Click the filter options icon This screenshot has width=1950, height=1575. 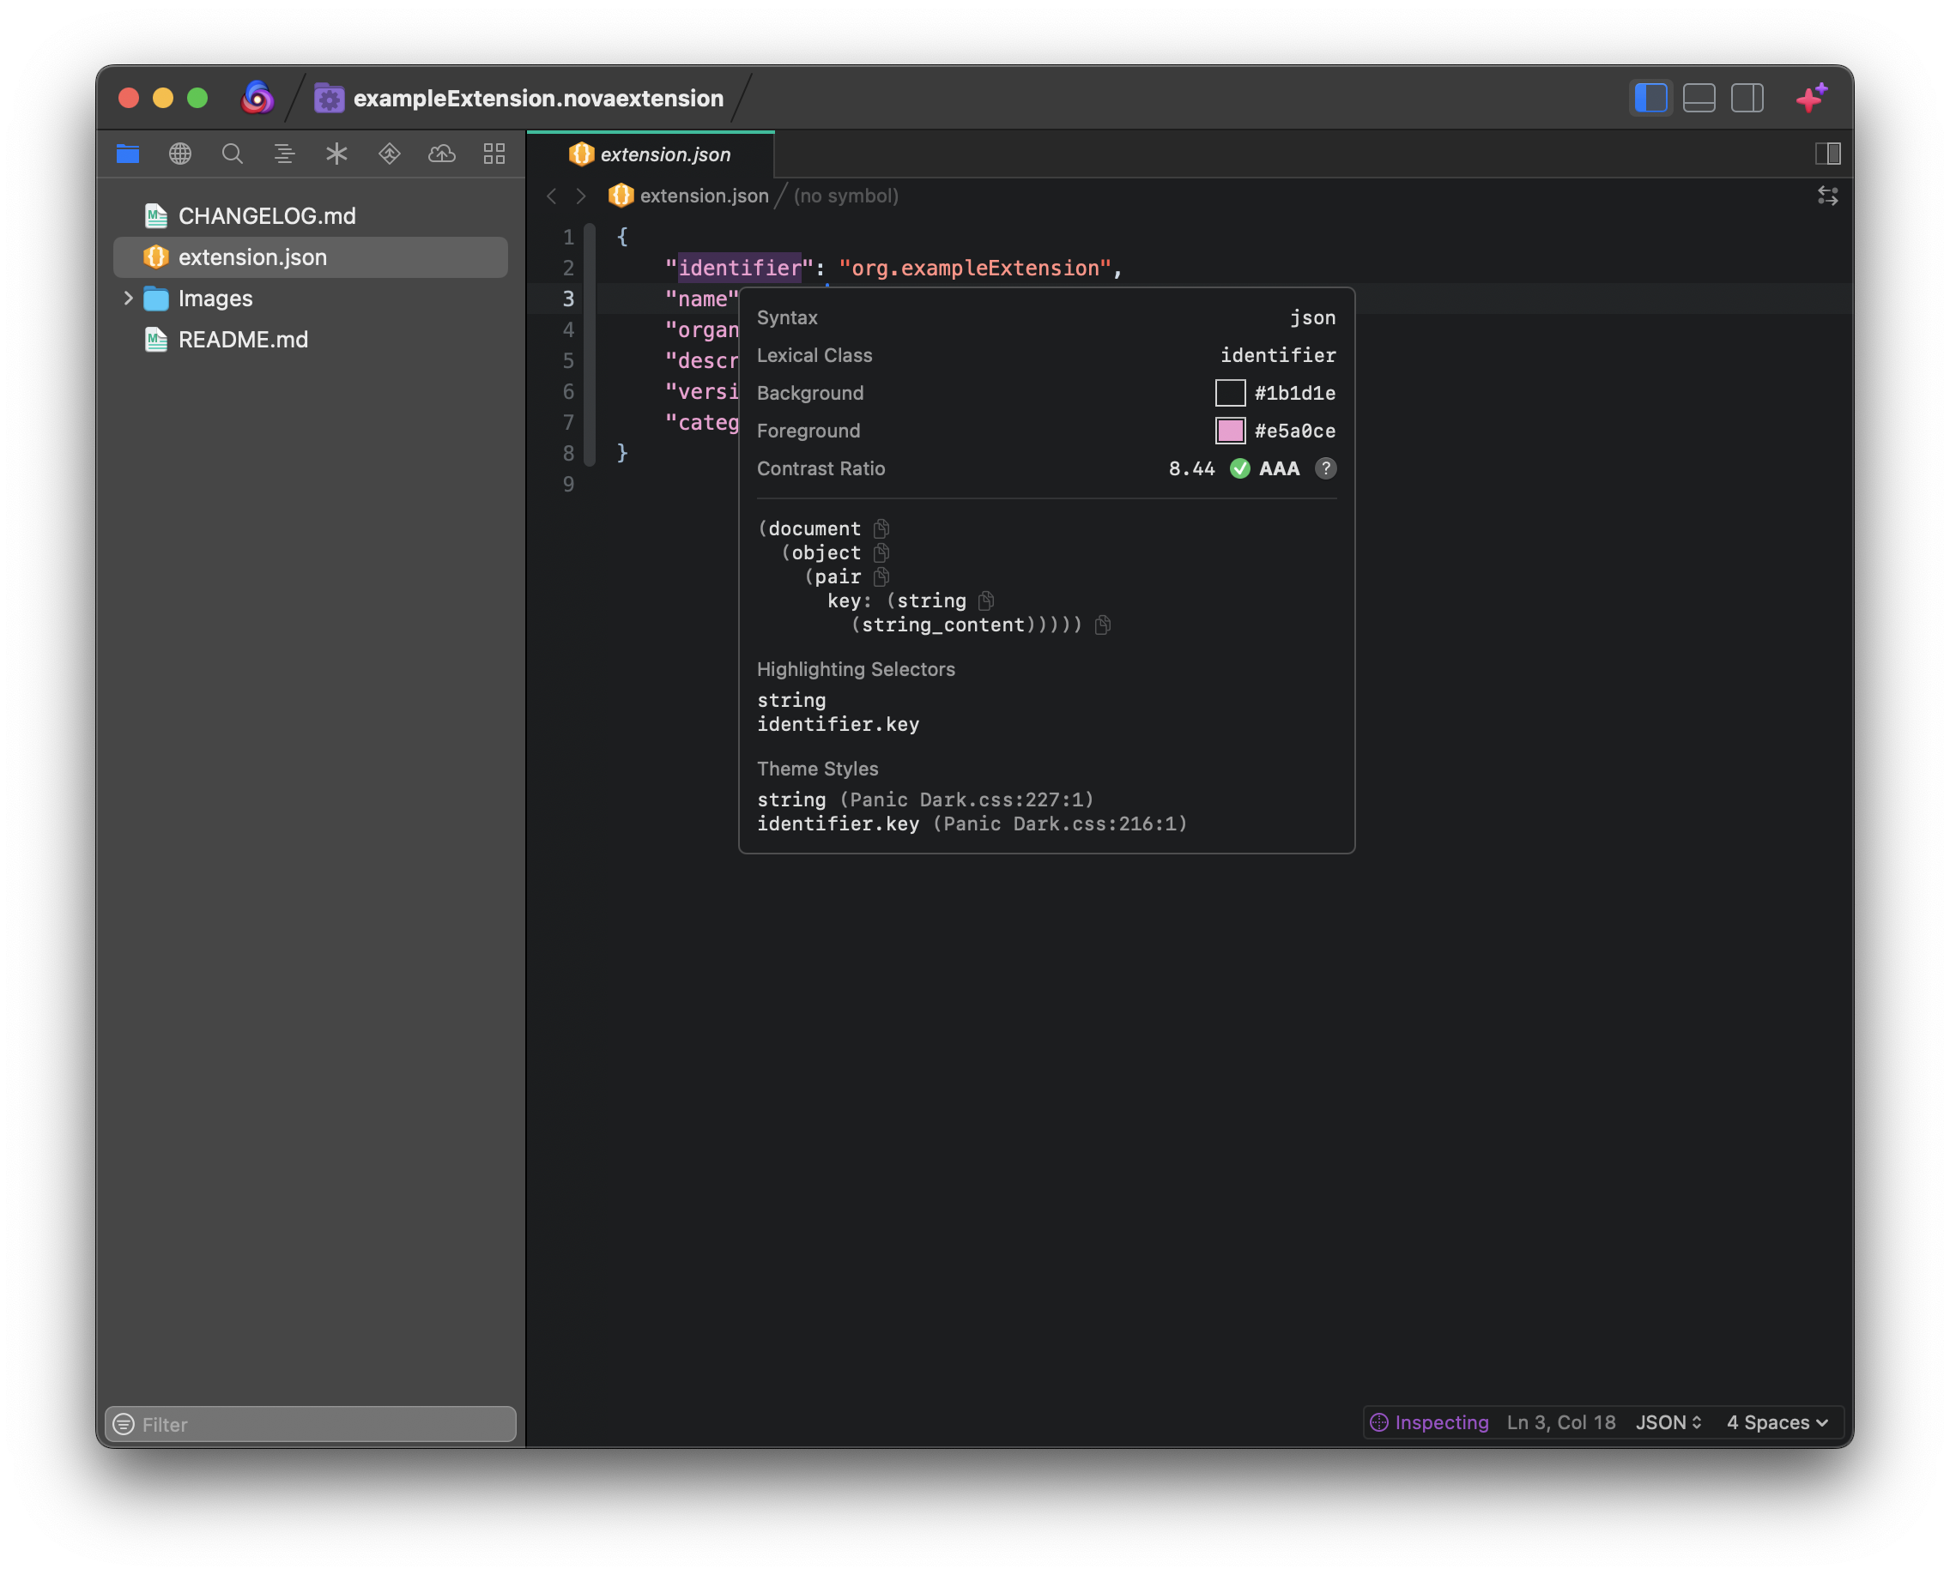(x=124, y=1424)
